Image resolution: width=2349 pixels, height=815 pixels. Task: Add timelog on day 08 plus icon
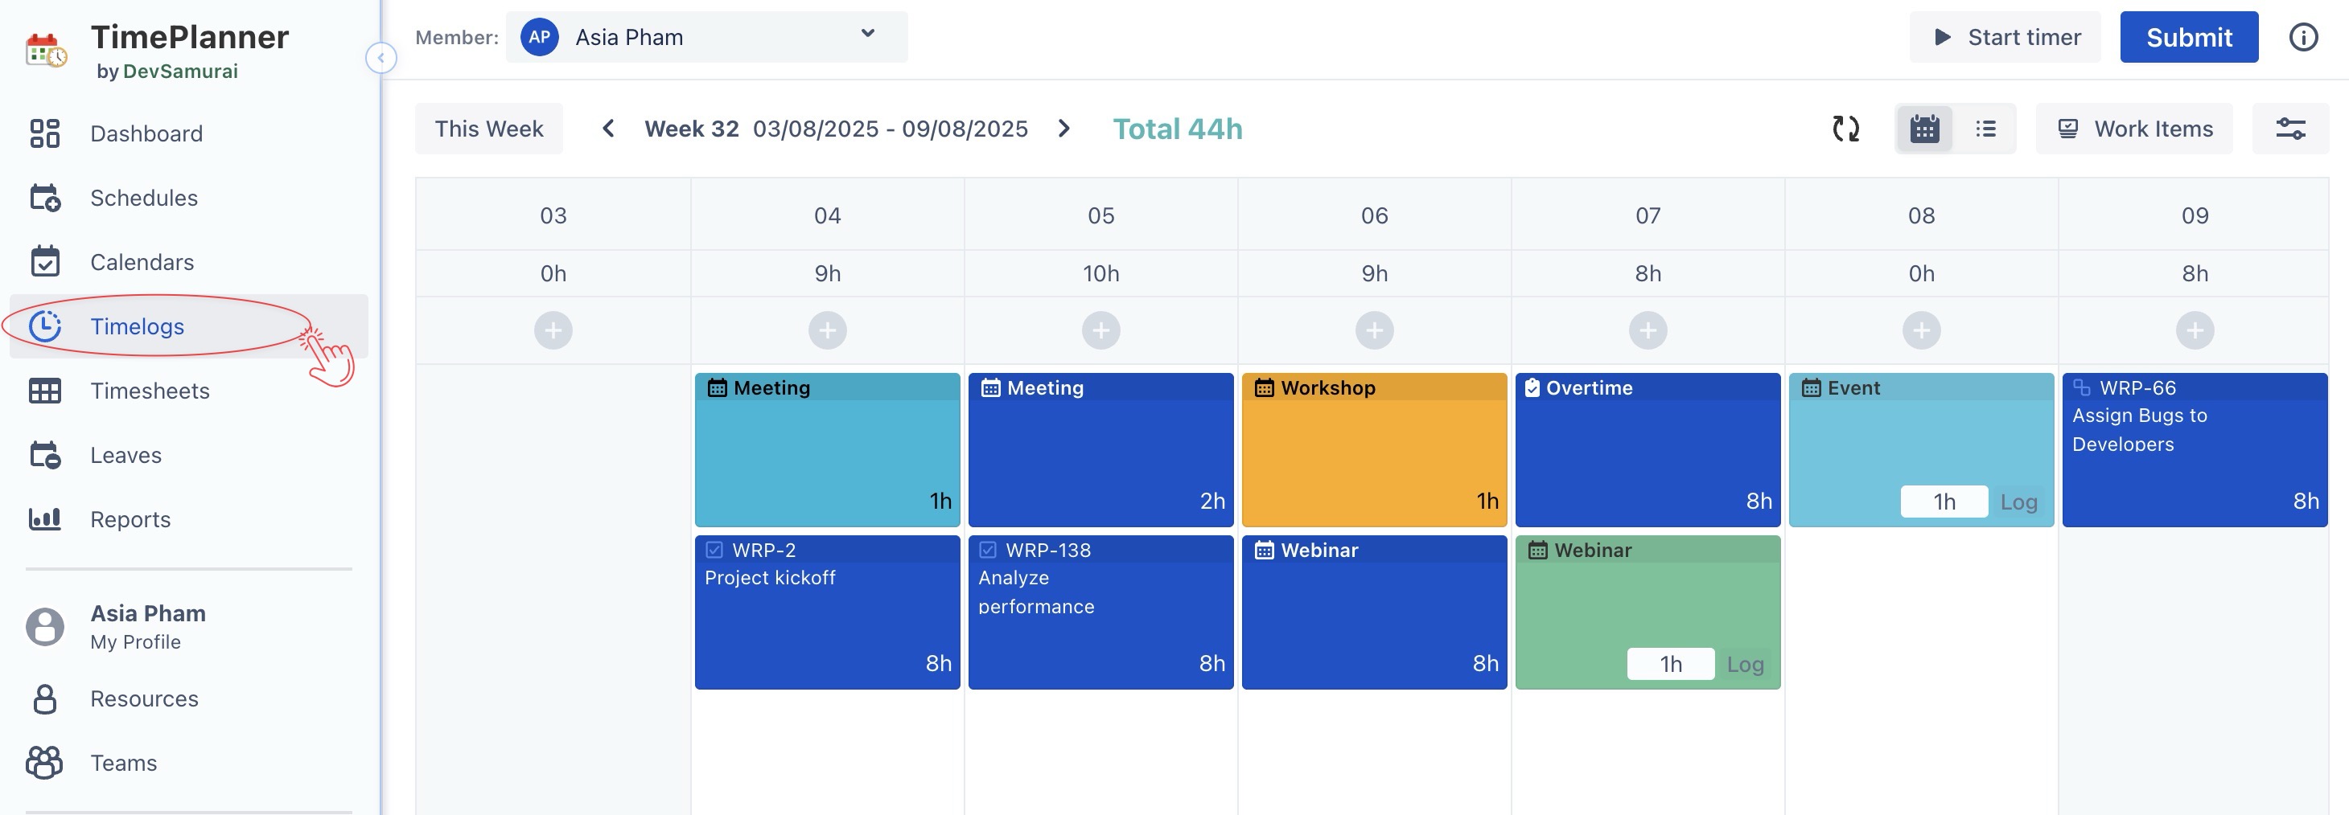[x=1920, y=330]
